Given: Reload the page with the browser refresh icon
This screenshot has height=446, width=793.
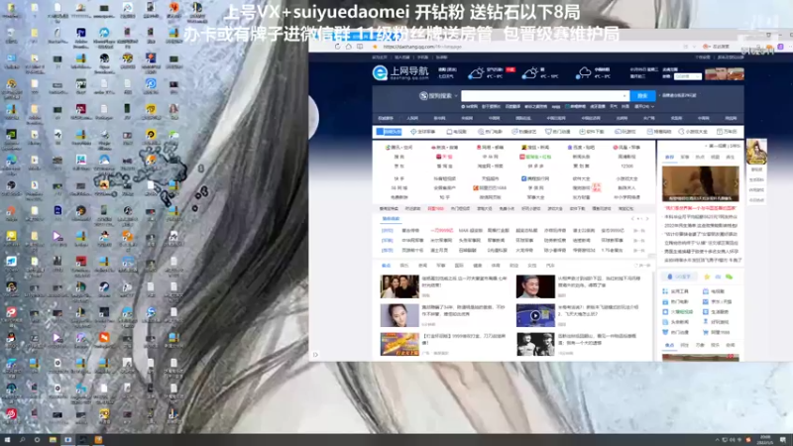Looking at the screenshot, I should [337, 47].
